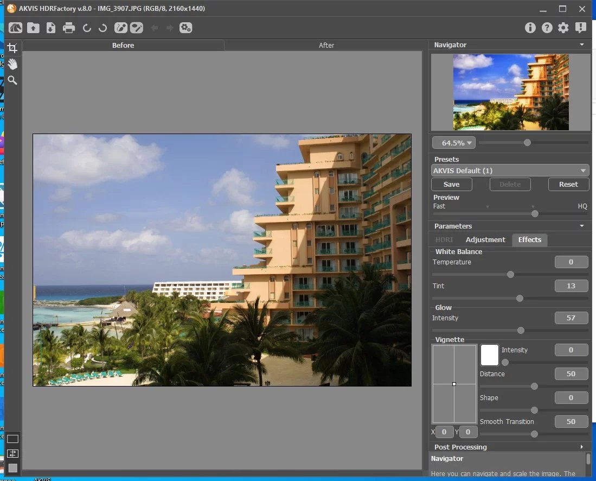Viewport: 596px width, 481px height.
Task: Open the AKVIS Default presets dropdown
Action: [x=510, y=170]
